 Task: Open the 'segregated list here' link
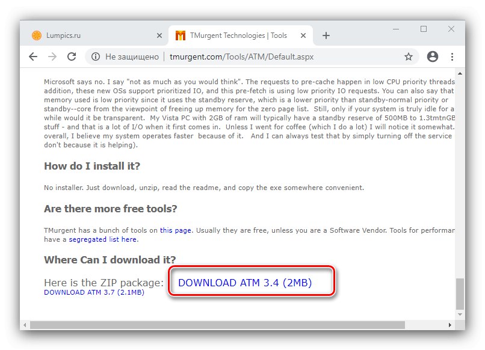103,239
